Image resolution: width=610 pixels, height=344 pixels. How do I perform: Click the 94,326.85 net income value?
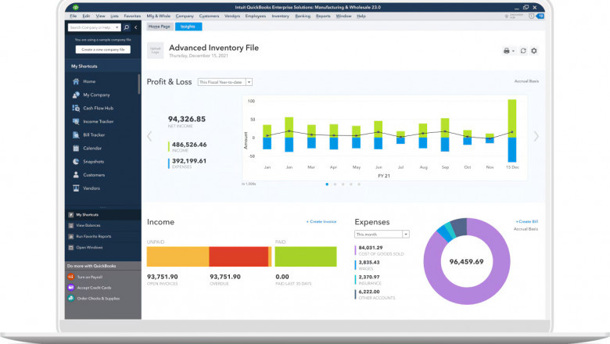(x=187, y=119)
